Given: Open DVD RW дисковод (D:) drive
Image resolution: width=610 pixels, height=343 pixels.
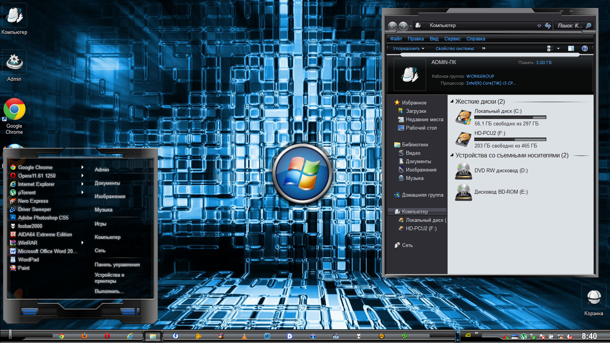Looking at the screenshot, I should (x=501, y=171).
